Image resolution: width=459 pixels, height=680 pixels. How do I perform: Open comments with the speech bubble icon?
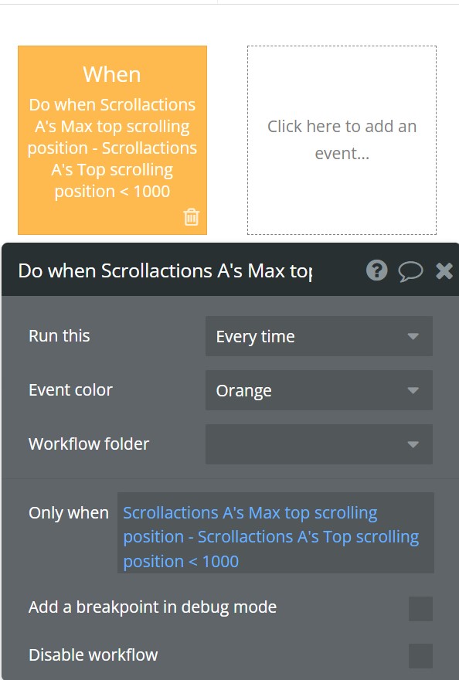(410, 271)
